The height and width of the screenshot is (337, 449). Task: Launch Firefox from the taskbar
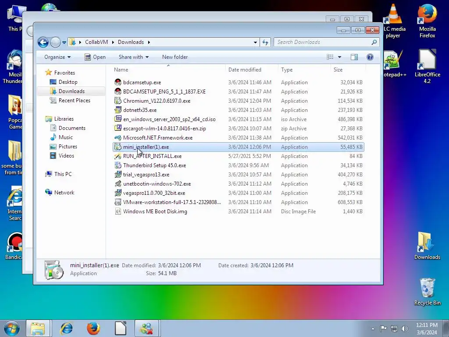(93, 328)
